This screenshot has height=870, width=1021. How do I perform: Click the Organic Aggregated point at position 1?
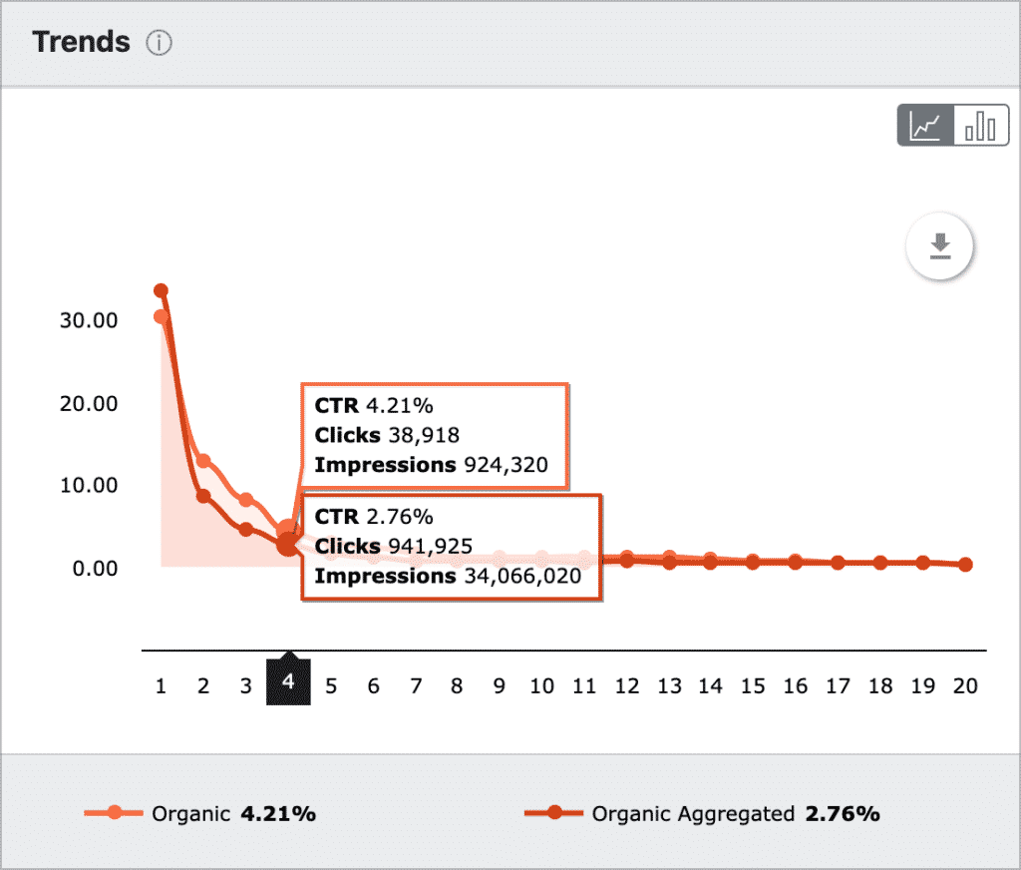point(161,291)
